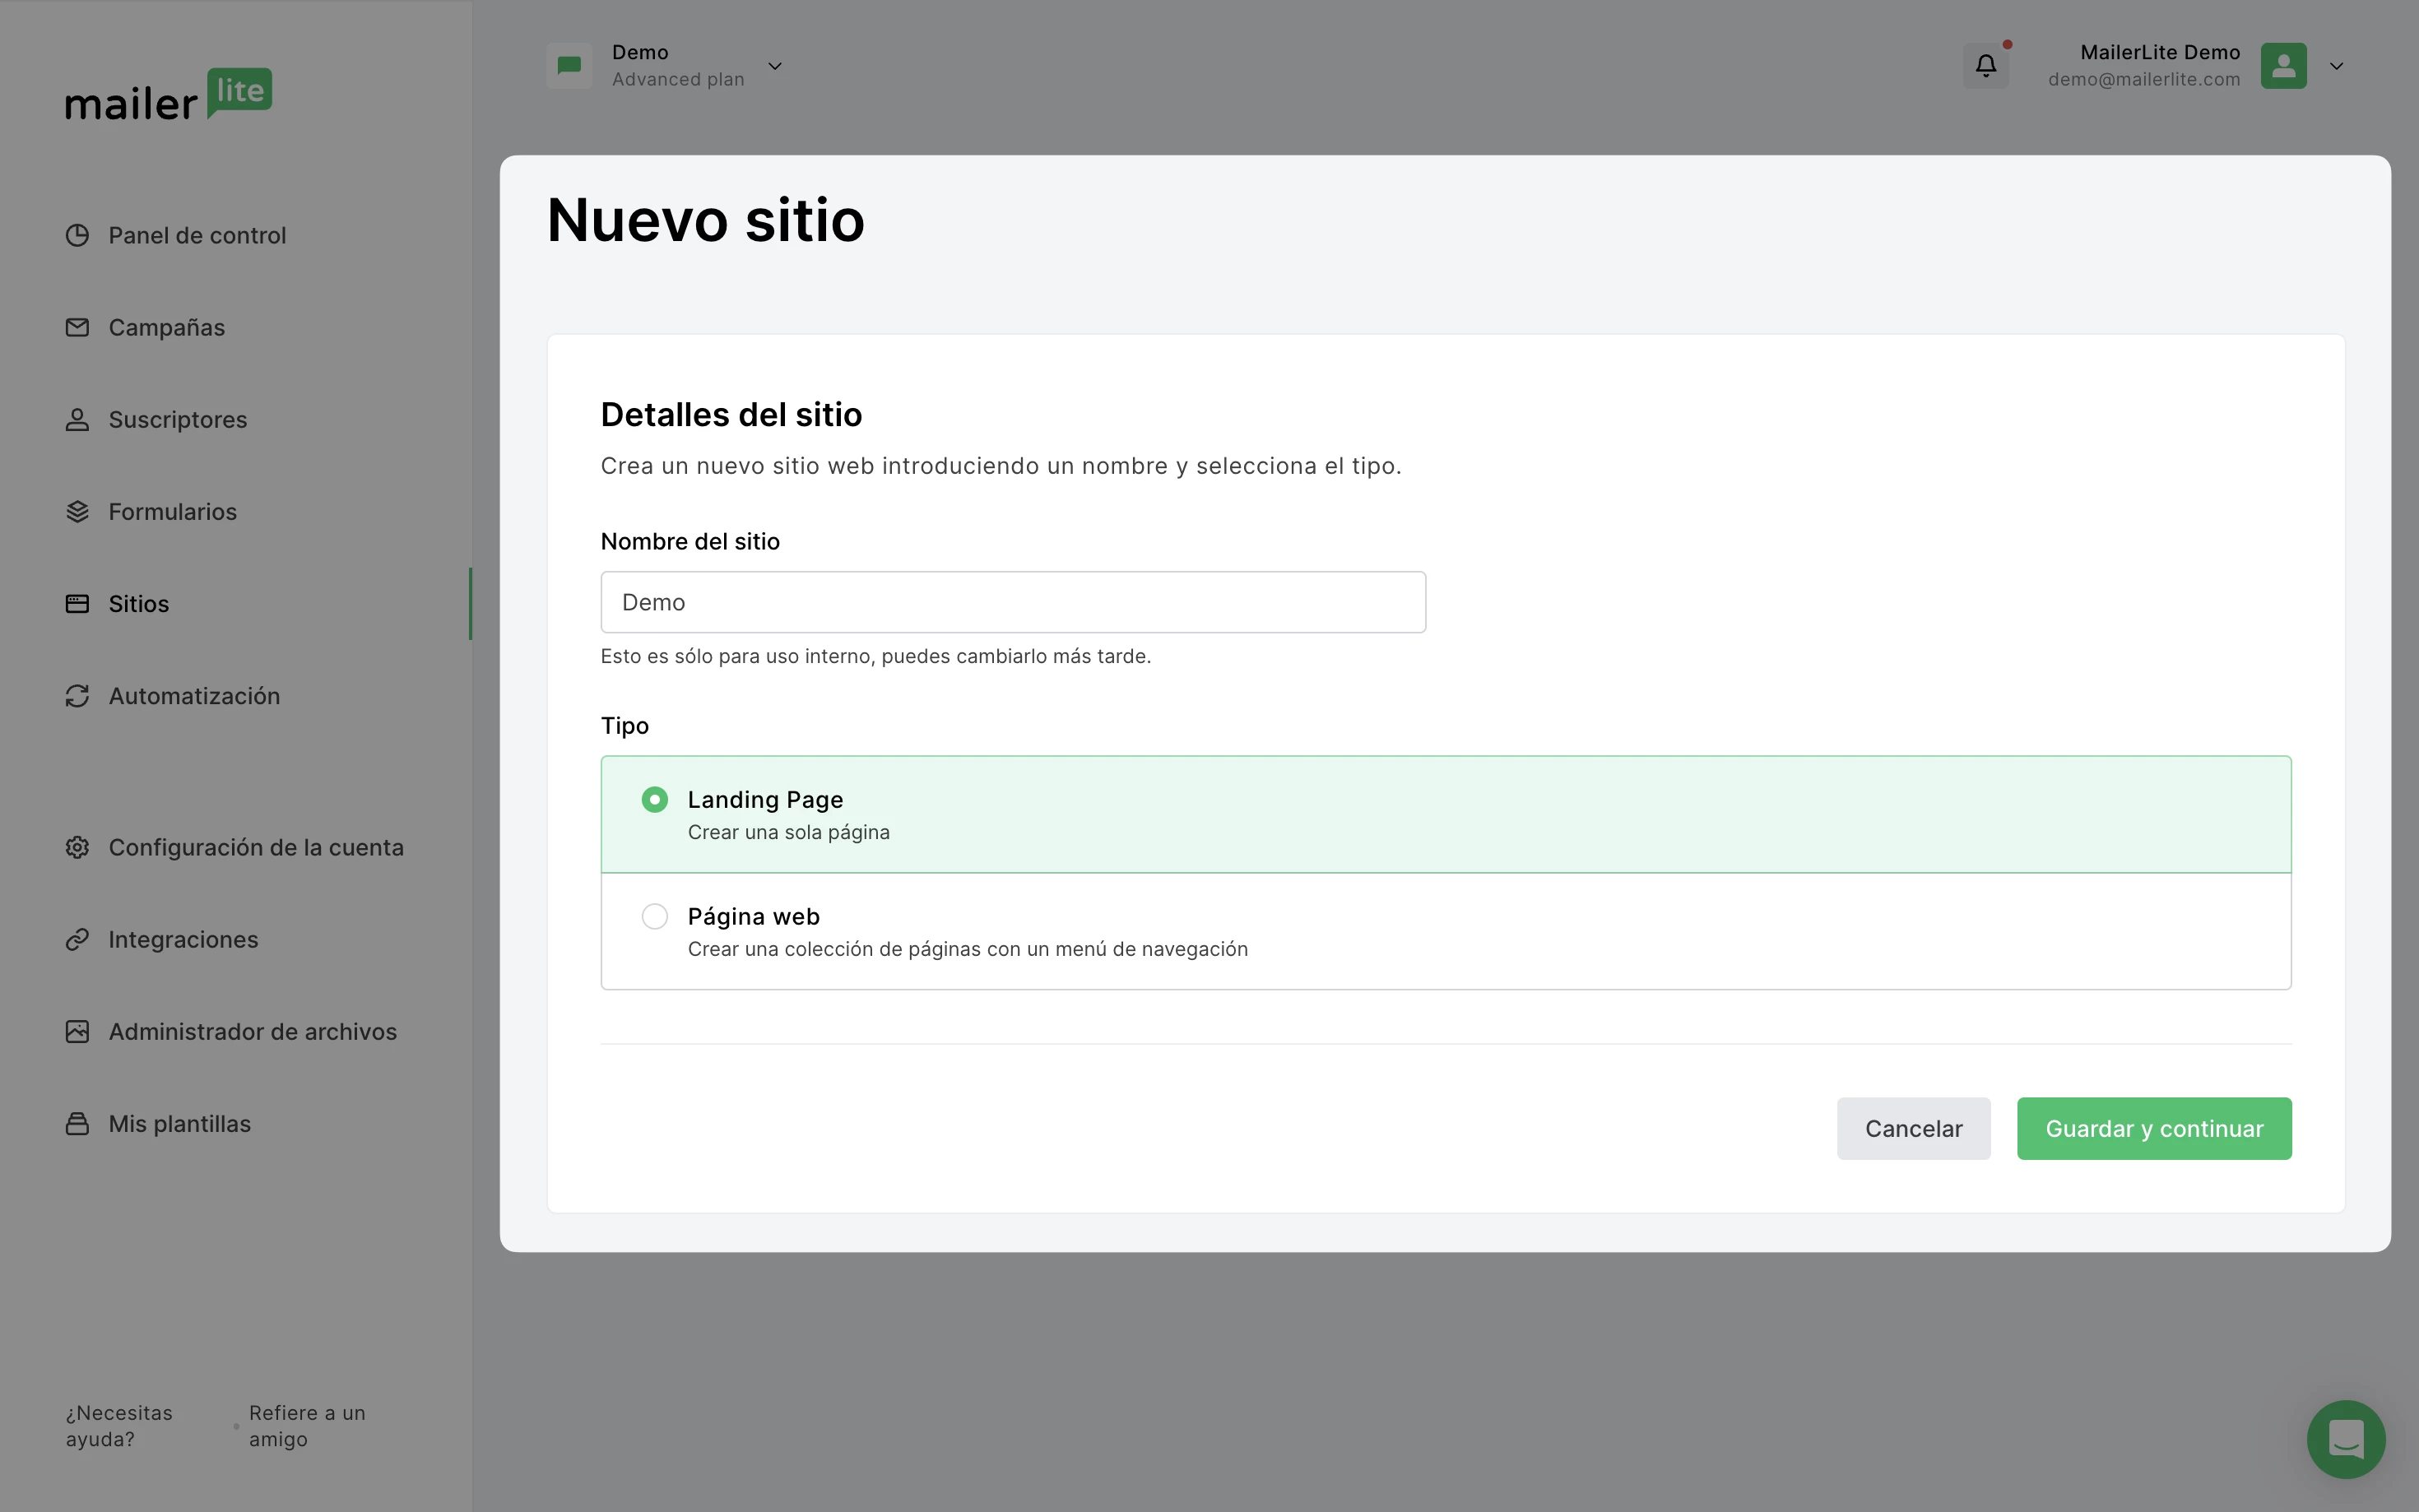Viewport: 2419px width, 1512px height.
Task: Click the Formularios layers icon
Action: (77, 511)
